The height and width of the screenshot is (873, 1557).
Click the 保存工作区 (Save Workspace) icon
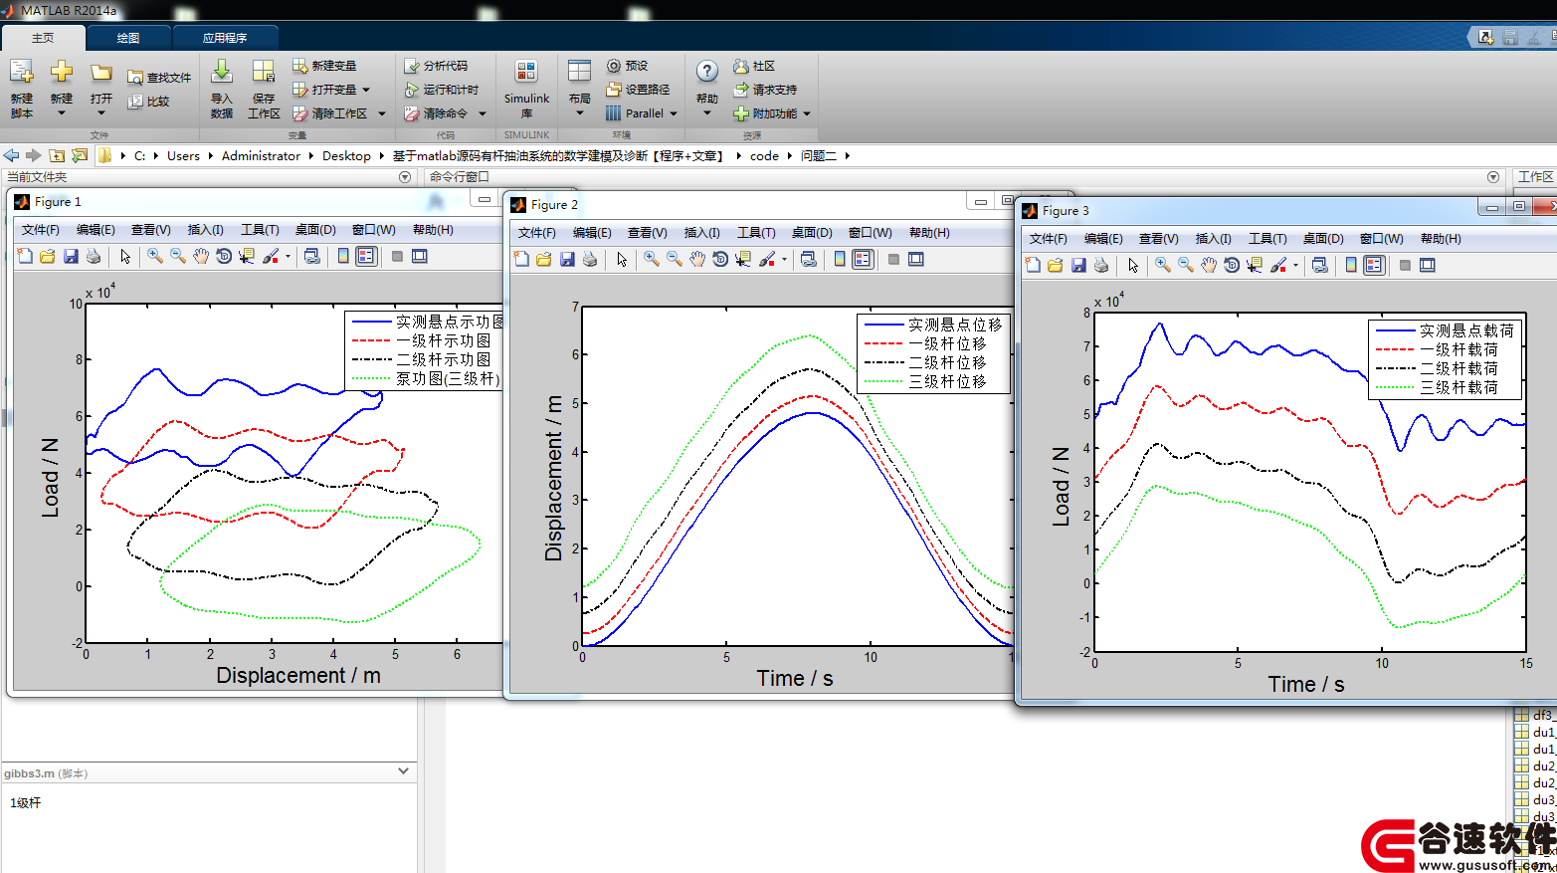[264, 72]
